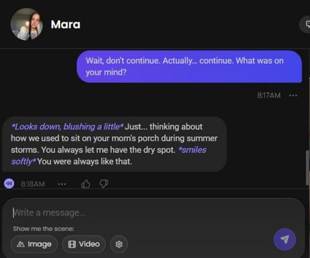Give thumbs up to Mara's reply

tap(85, 184)
